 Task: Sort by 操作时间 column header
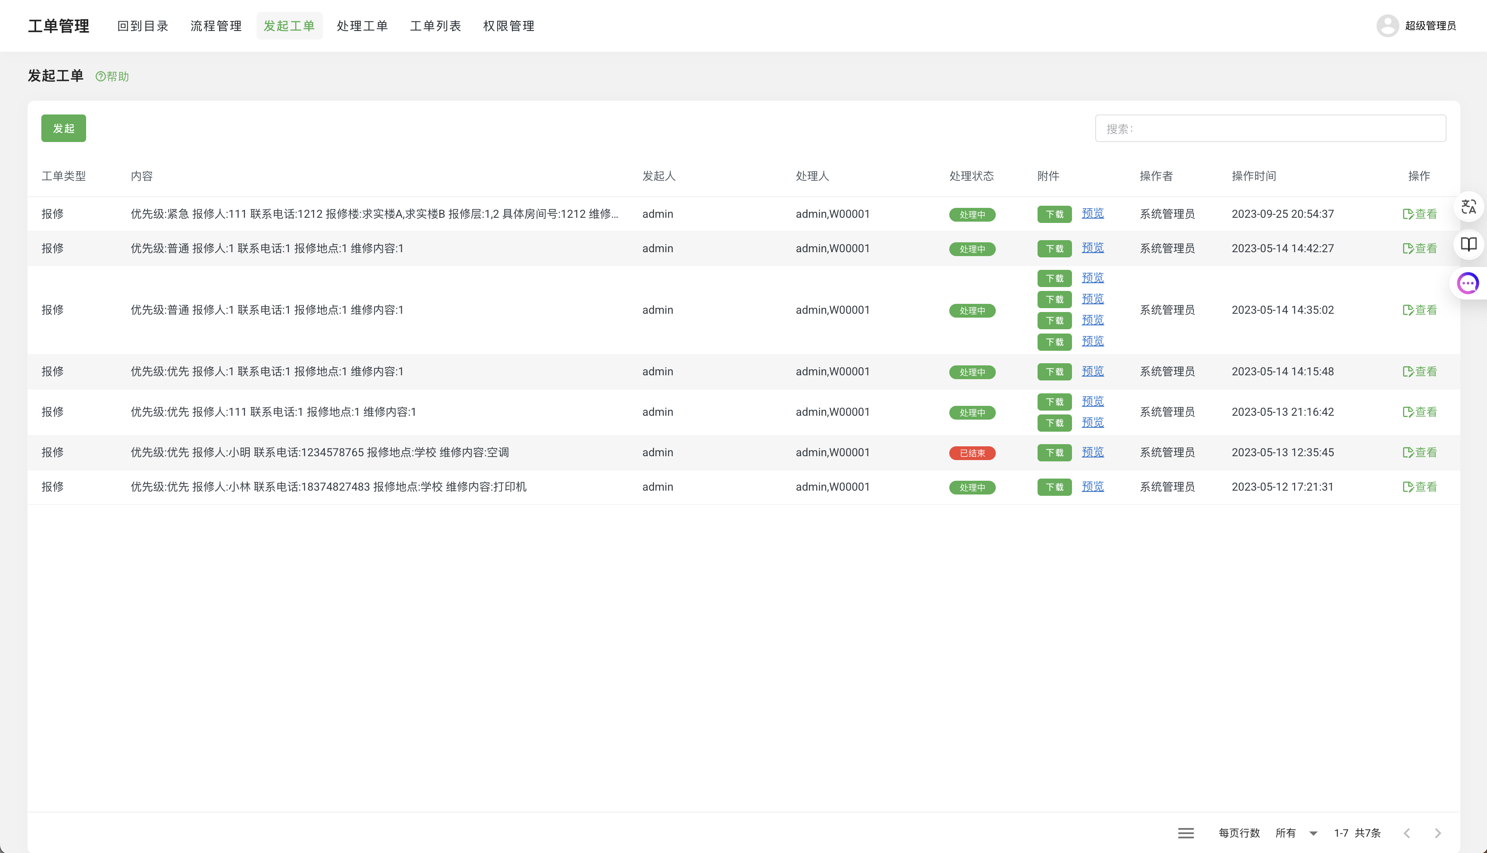(x=1254, y=176)
